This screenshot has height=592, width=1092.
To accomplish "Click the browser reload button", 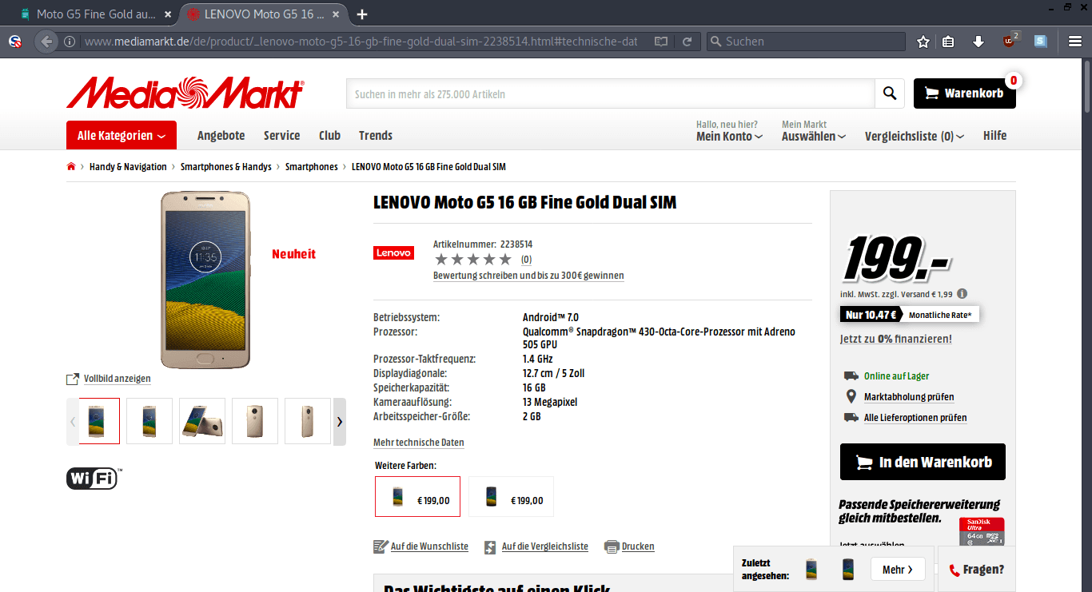I will click(x=687, y=42).
